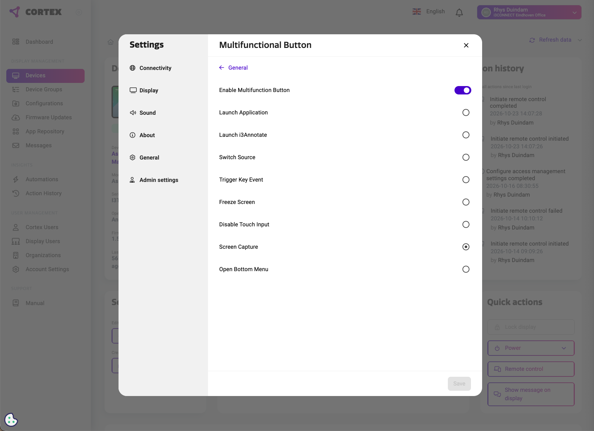Click the Account Settings gear icon

point(16,269)
